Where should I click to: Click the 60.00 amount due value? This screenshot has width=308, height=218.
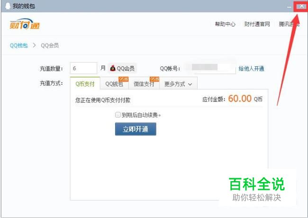click(x=240, y=99)
